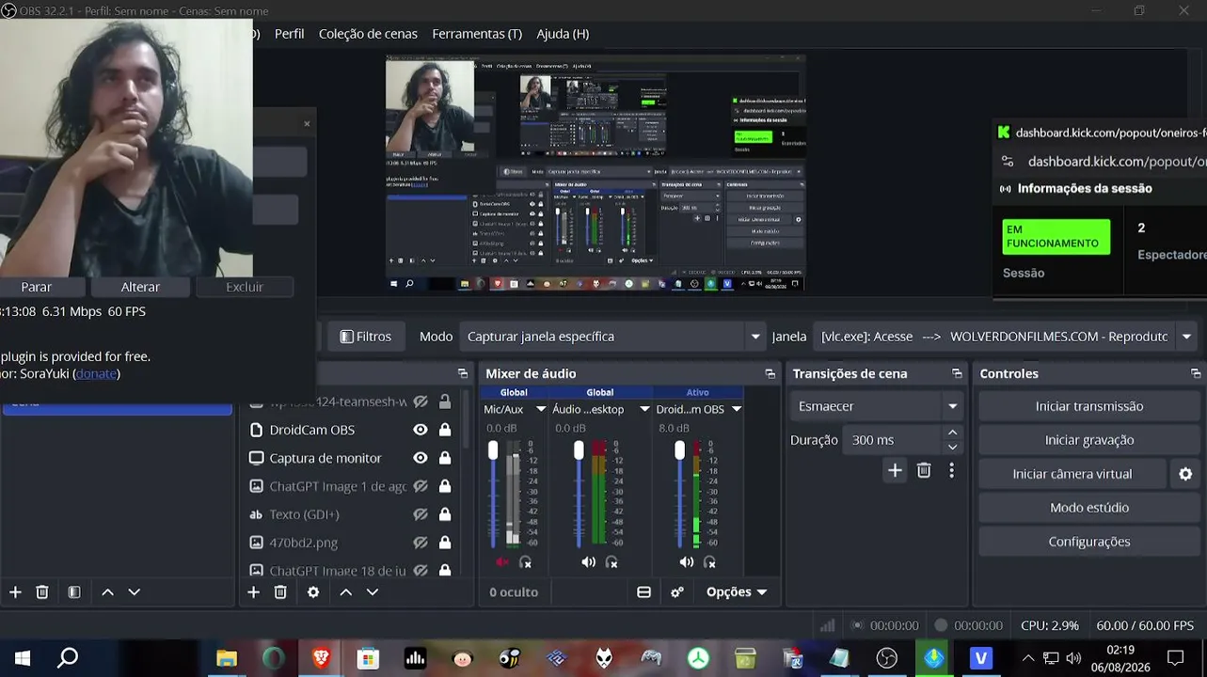Open the Mic/Aux channel dropdown
Viewport: 1207px width, 677px height.
point(541,409)
